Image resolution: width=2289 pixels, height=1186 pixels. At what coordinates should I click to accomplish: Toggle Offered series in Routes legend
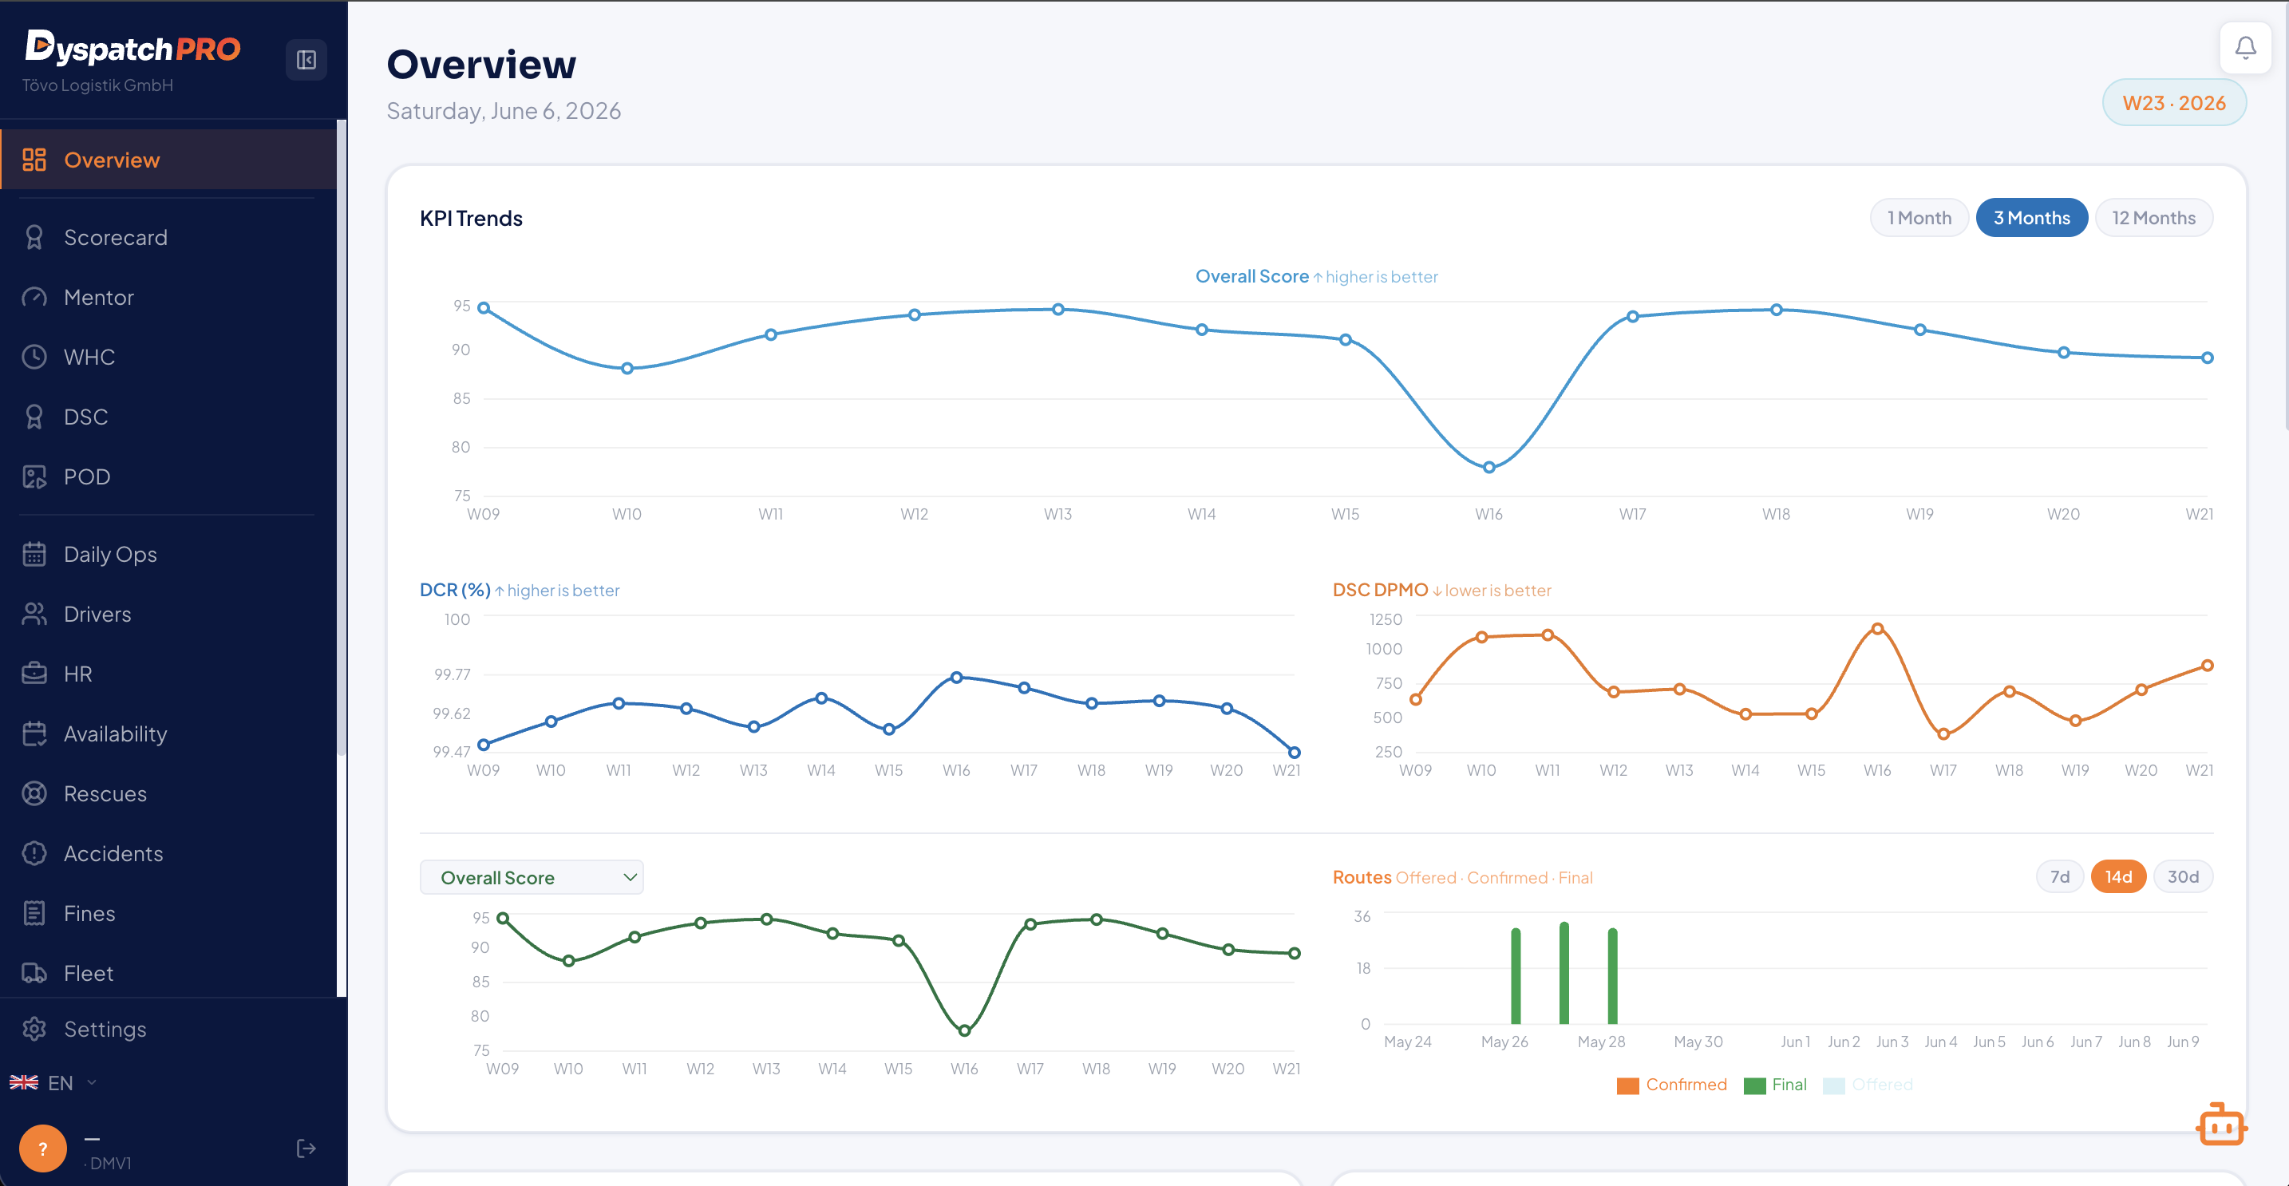coord(1867,1085)
